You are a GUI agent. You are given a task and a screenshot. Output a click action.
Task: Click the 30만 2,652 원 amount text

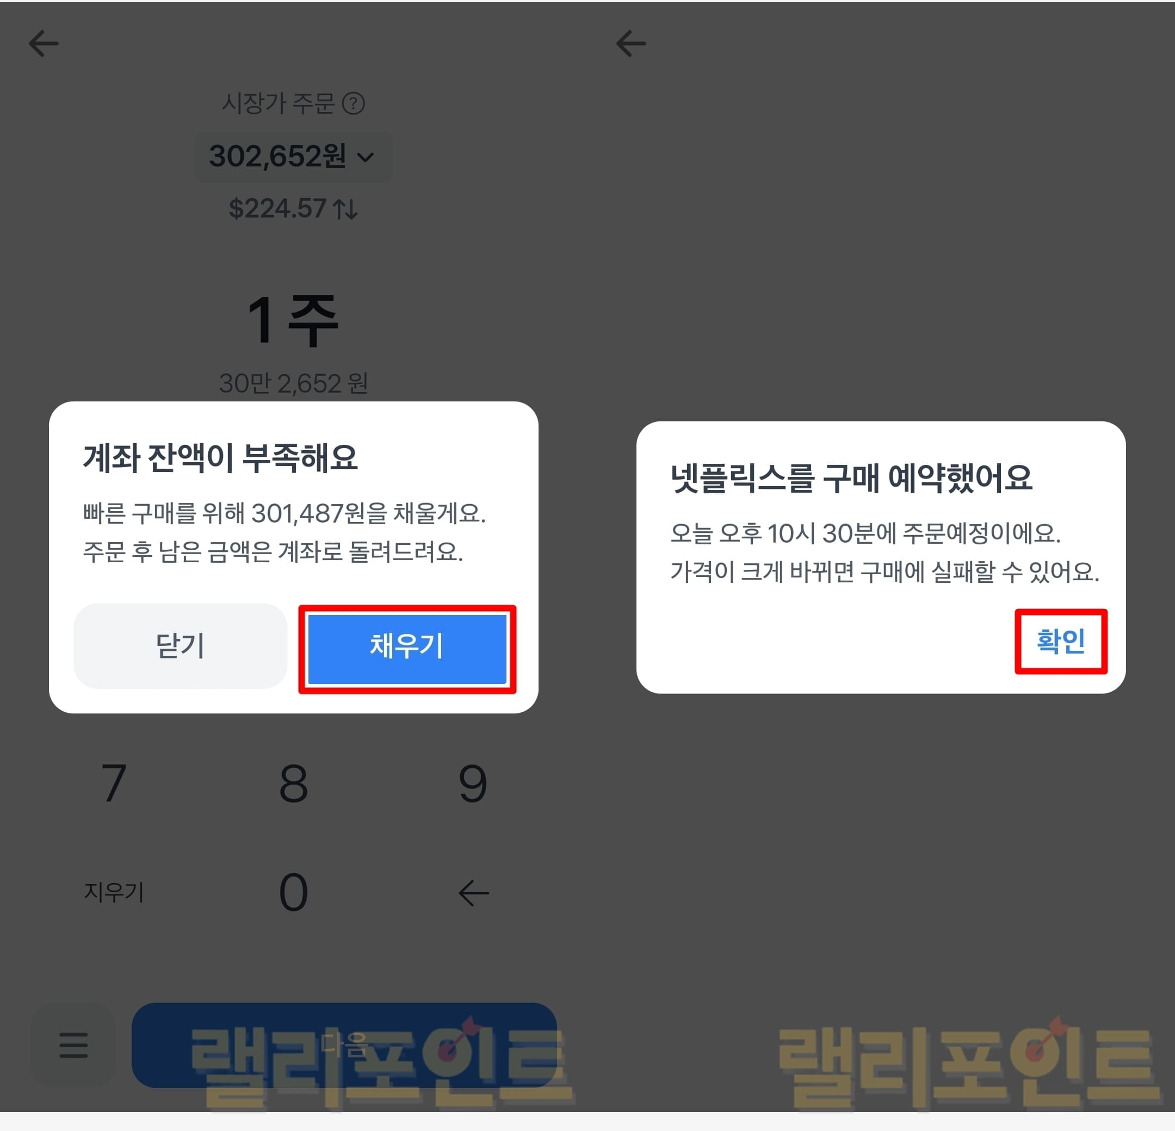(293, 383)
